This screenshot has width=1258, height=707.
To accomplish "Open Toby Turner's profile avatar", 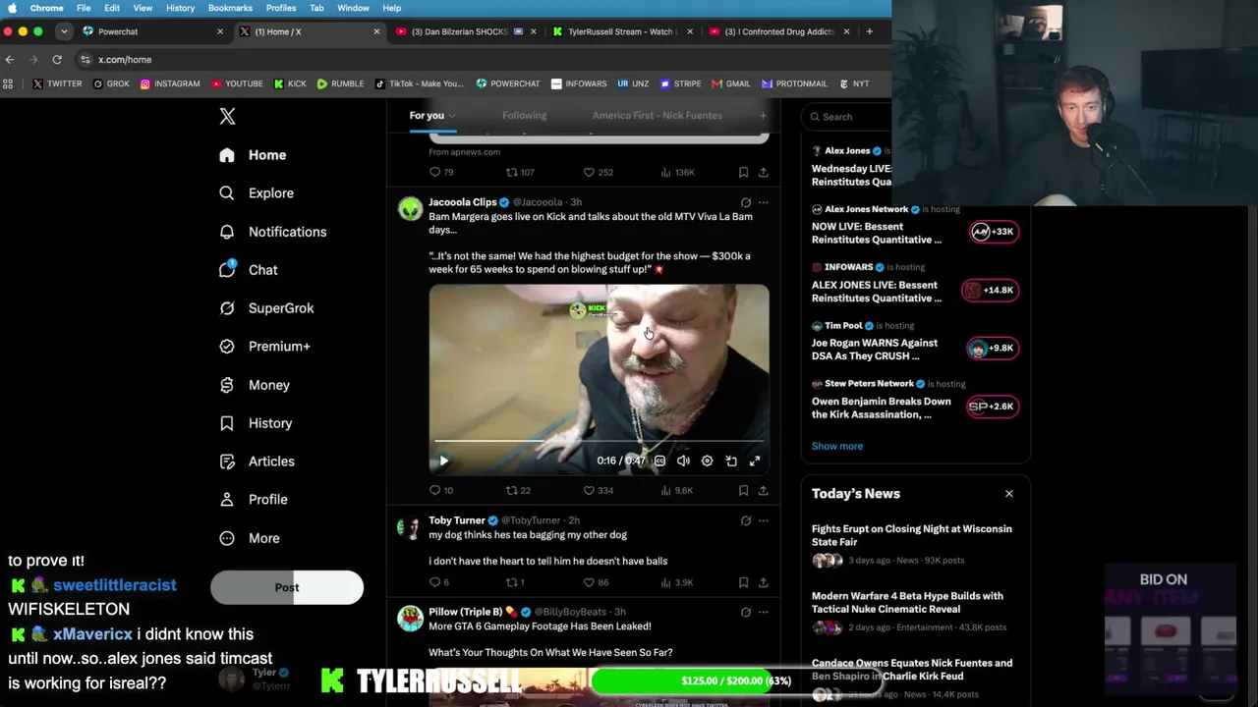I will 410,528.
